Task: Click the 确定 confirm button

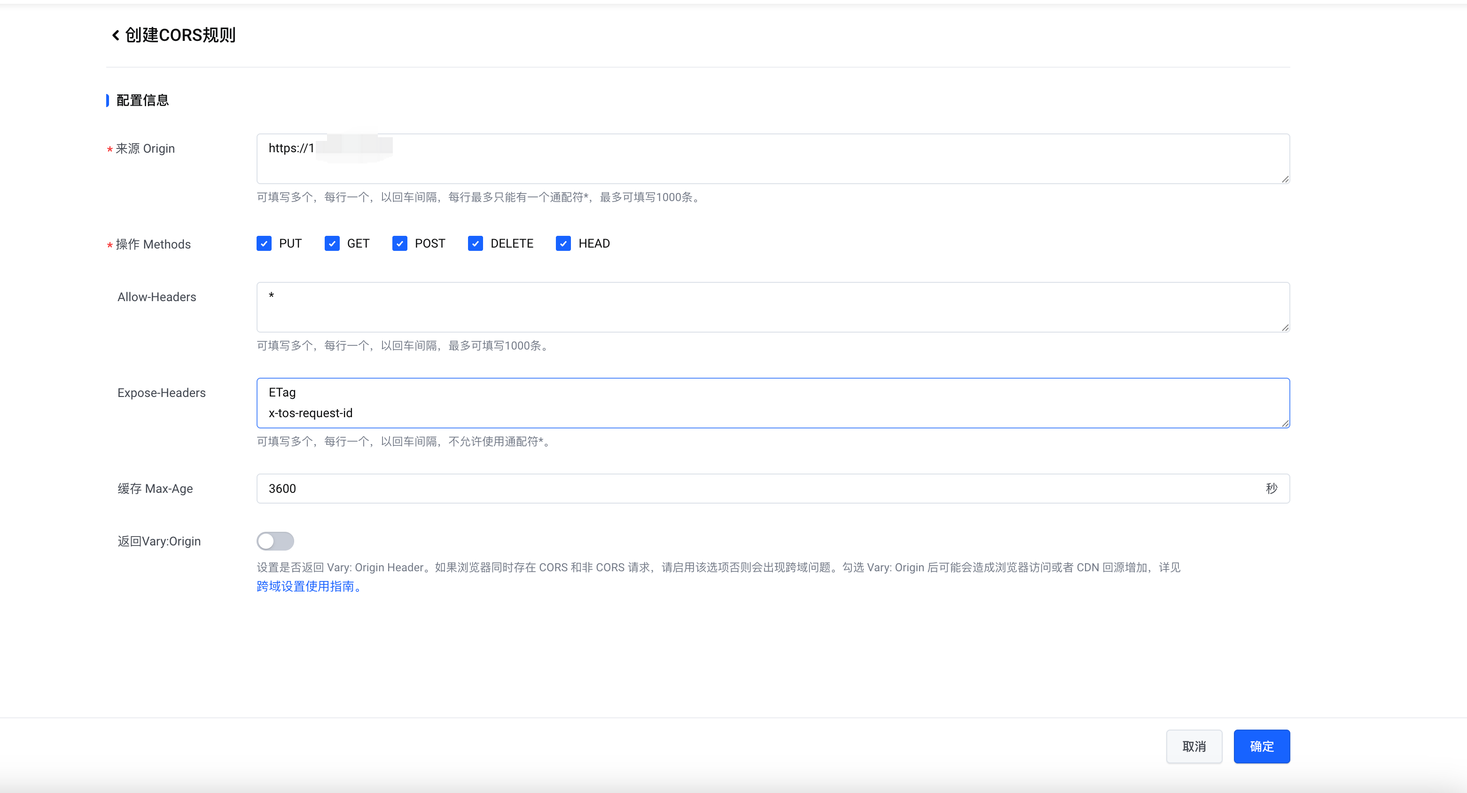Action: [1261, 746]
